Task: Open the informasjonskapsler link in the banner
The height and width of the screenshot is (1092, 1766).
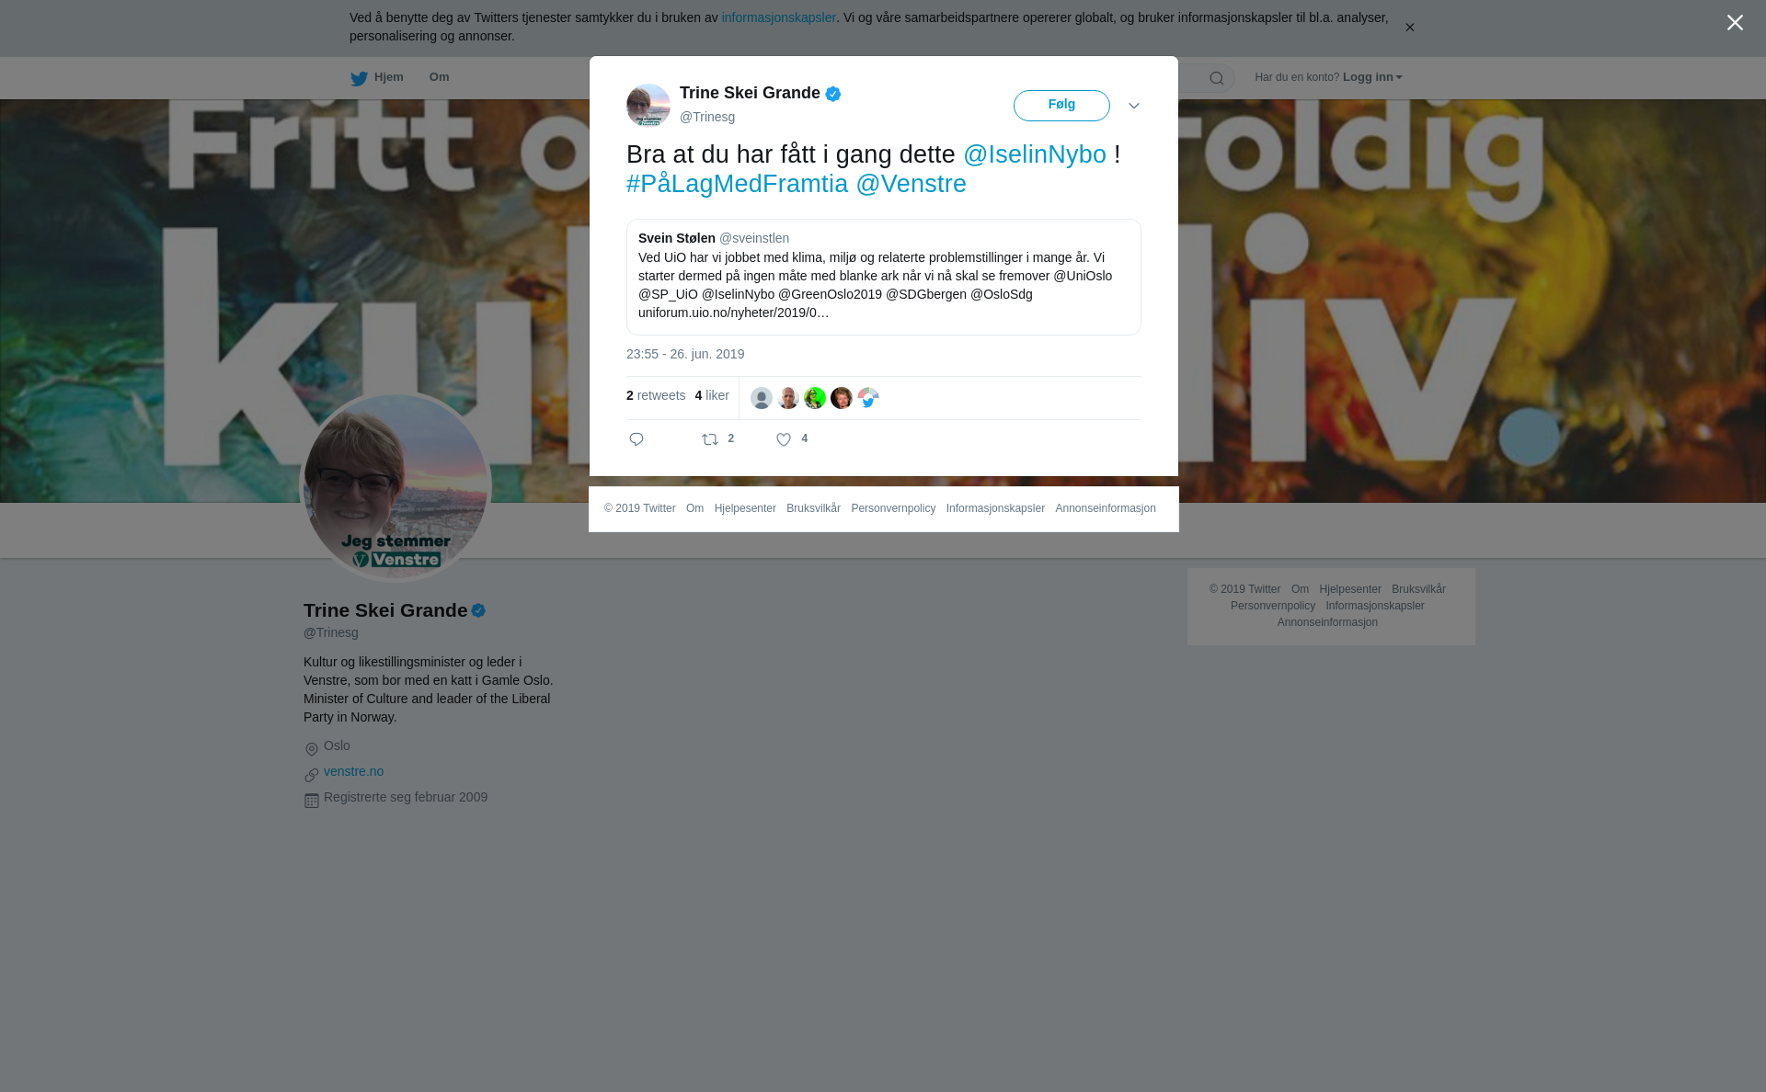Action: point(778,17)
